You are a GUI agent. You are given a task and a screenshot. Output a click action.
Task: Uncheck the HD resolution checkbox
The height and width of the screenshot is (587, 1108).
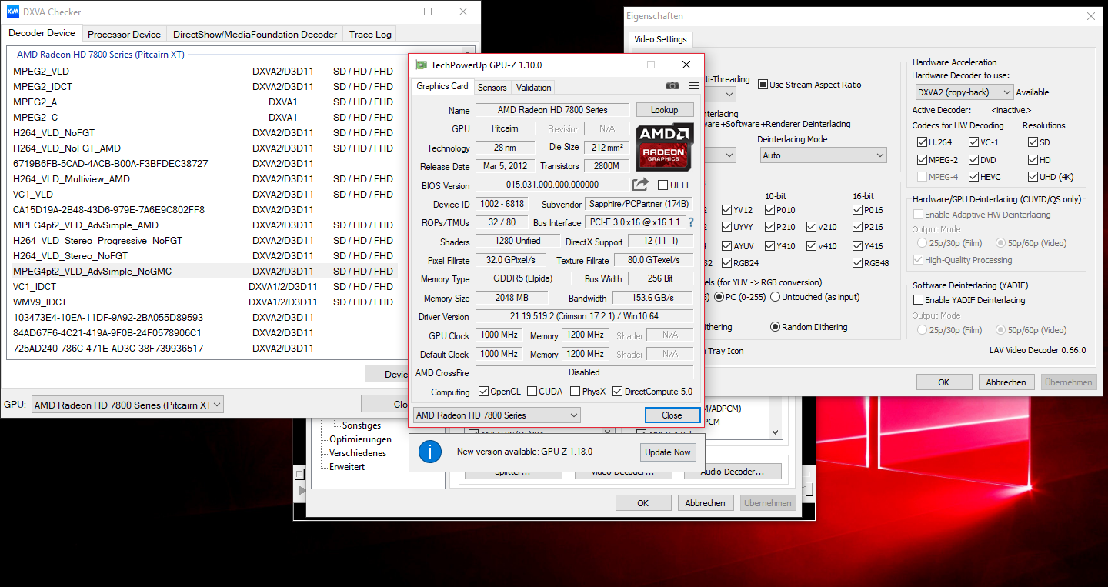[x=1033, y=159]
